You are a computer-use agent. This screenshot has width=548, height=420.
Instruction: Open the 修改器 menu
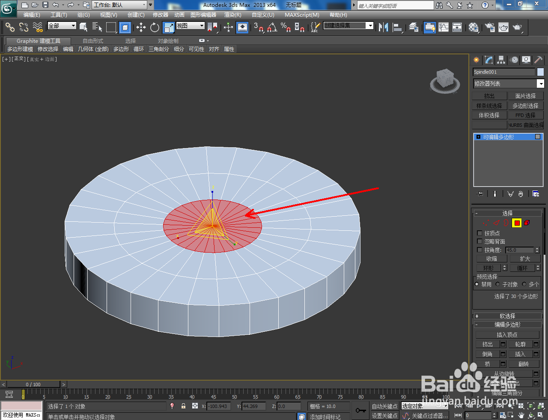(x=161, y=15)
